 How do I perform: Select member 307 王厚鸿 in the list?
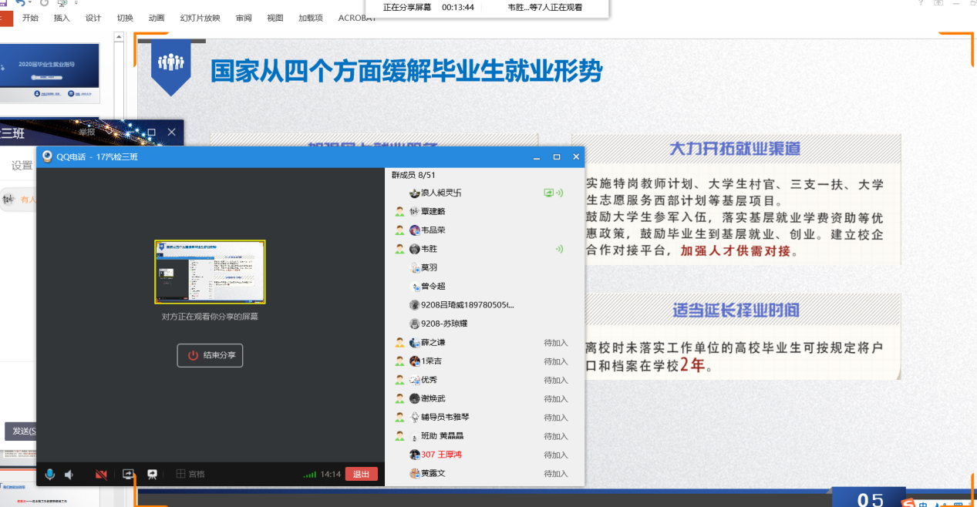tap(441, 455)
